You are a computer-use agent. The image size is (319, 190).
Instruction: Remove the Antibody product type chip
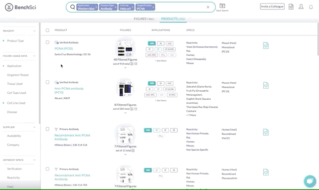point(116,7)
